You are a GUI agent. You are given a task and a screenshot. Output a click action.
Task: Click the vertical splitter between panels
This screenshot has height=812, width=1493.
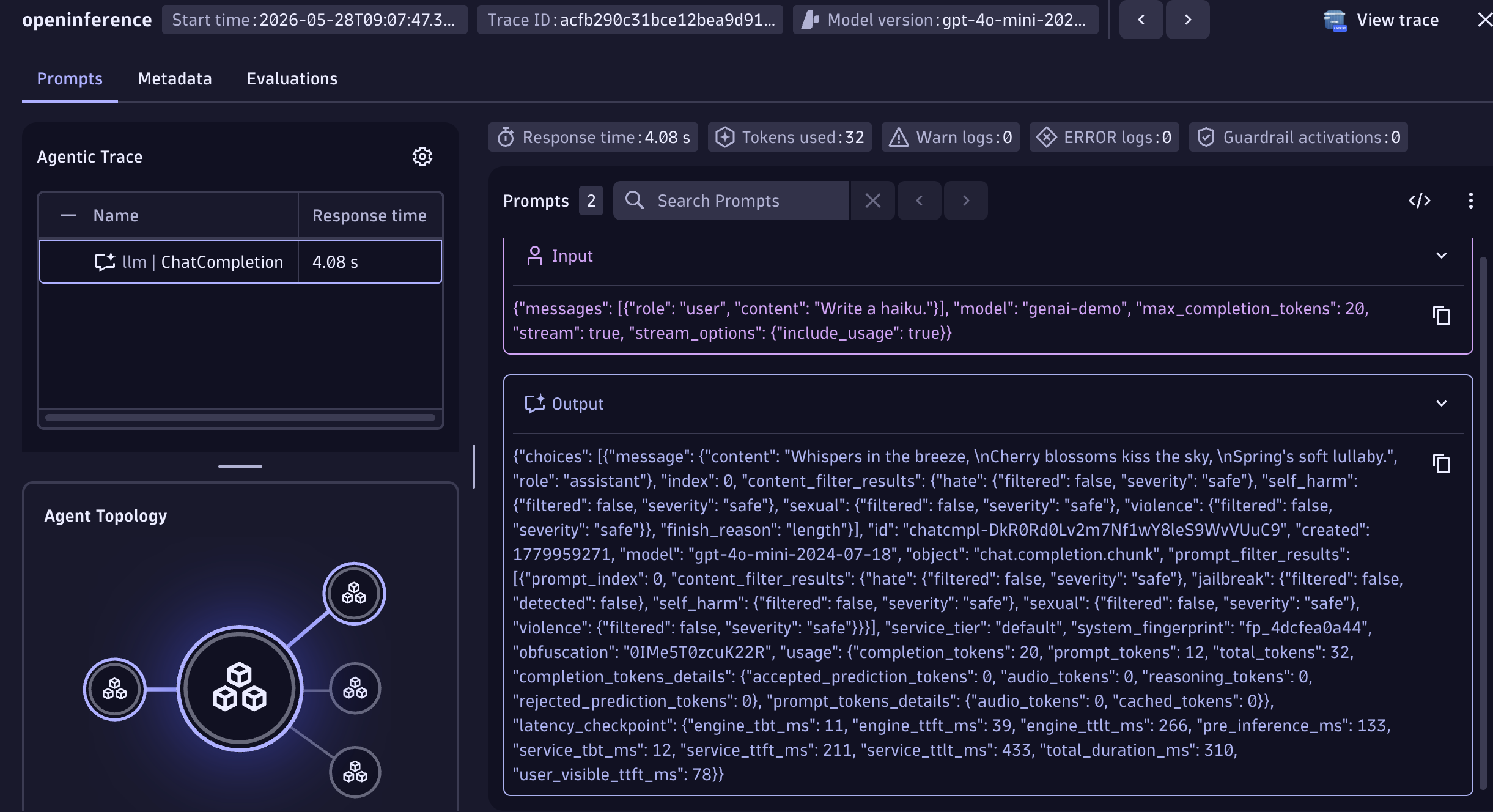(474, 466)
